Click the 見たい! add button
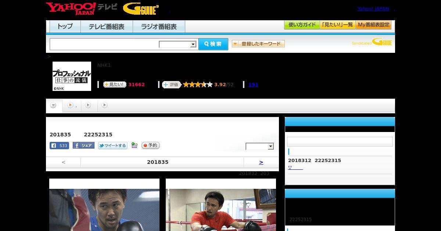The image size is (441, 231). click(x=115, y=84)
